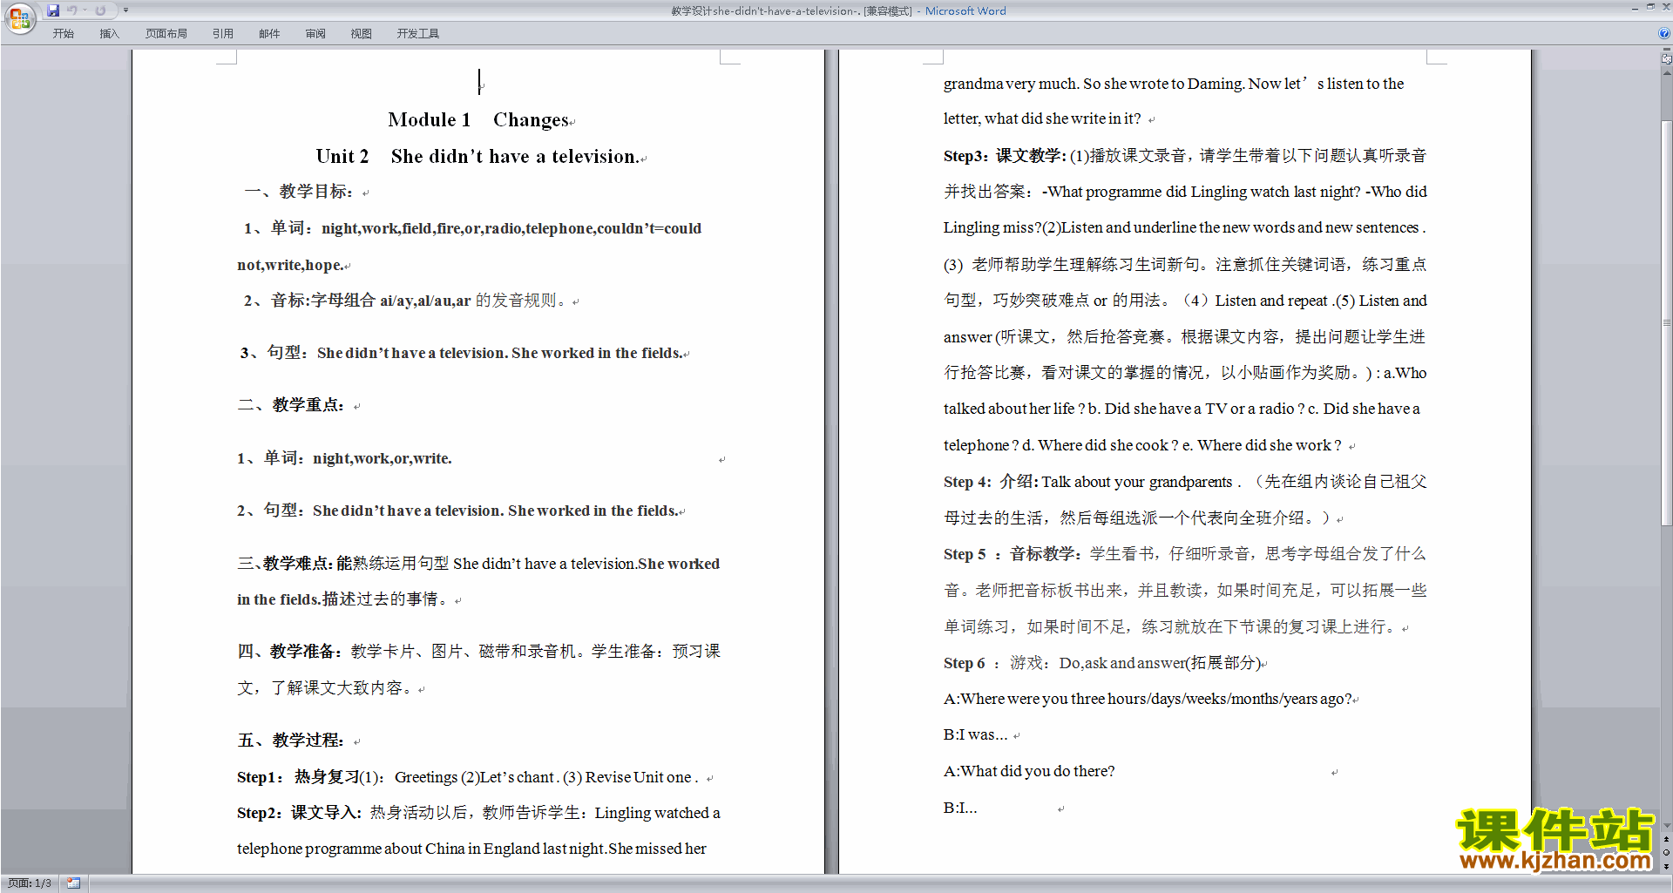Image resolution: width=1673 pixels, height=893 pixels.
Task: Click the title 'Unit 2 She didn't have a television.'
Action: click(477, 157)
